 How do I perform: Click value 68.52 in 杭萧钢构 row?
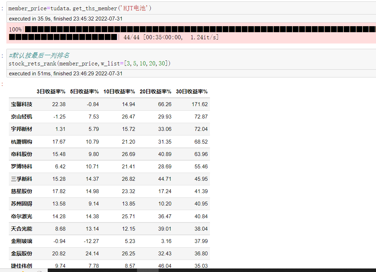coord(201,141)
